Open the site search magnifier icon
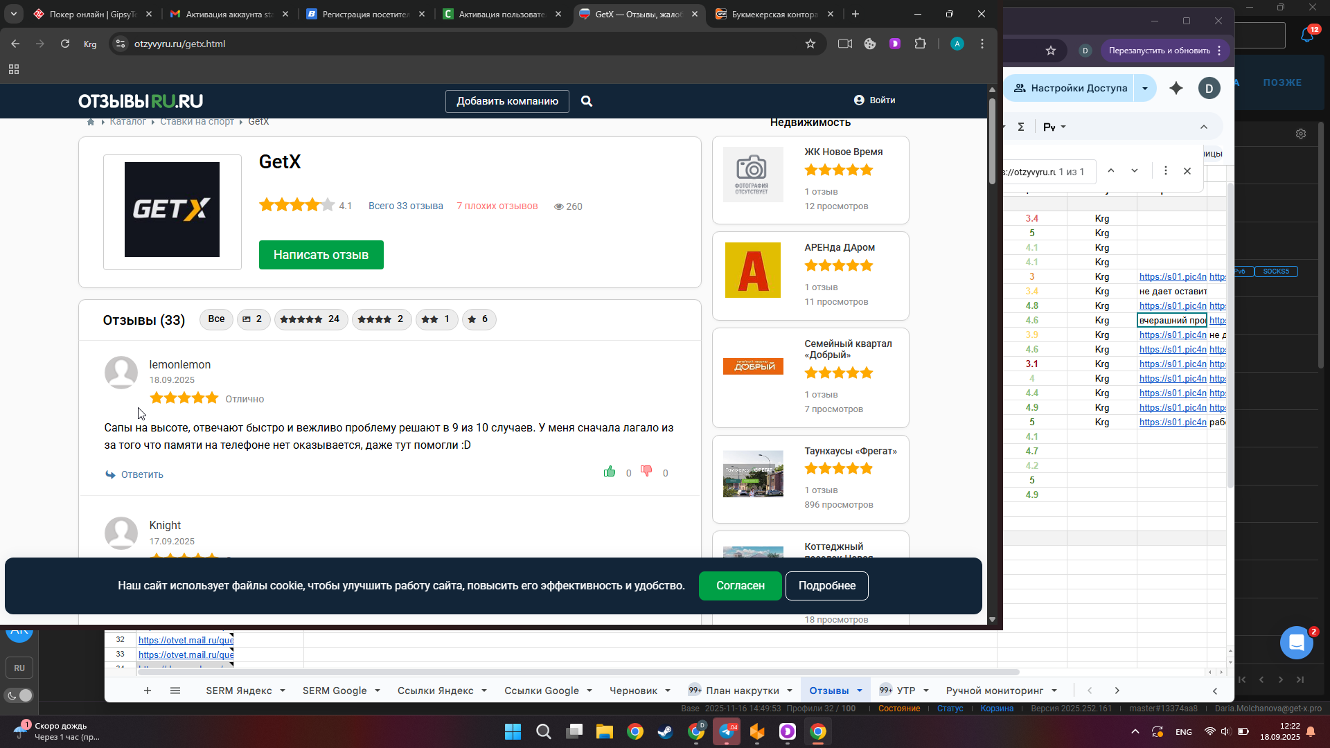This screenshot has height=748, width=1330. click(x=587, y=101)
